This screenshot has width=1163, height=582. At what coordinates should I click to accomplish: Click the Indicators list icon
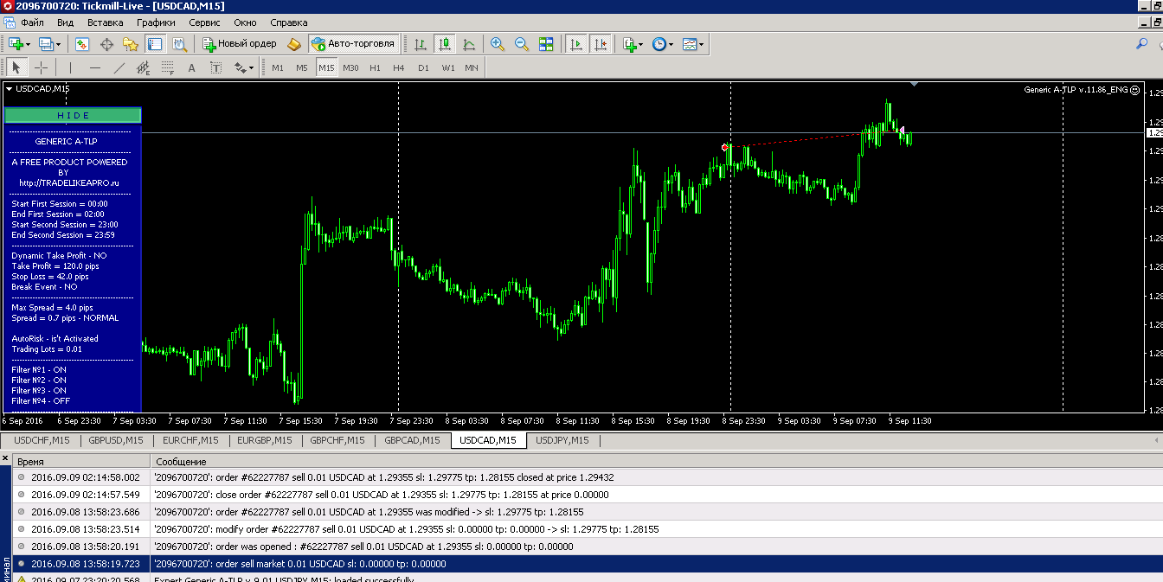pos(629,43)
